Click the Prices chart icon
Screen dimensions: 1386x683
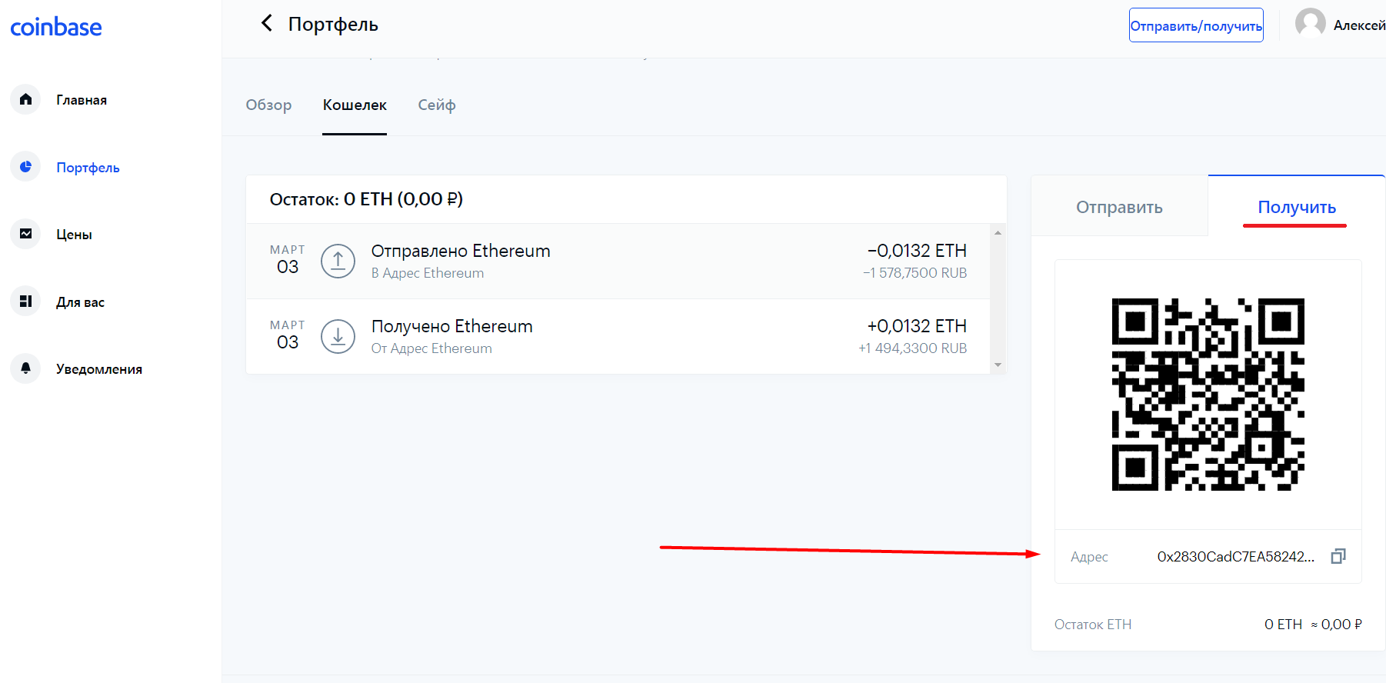25,234
